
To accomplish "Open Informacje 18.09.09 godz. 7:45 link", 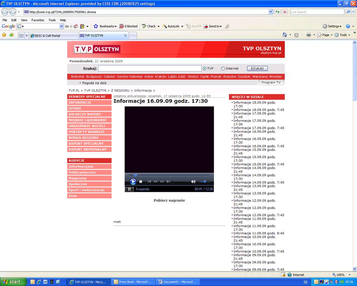I will click(259, 110).
